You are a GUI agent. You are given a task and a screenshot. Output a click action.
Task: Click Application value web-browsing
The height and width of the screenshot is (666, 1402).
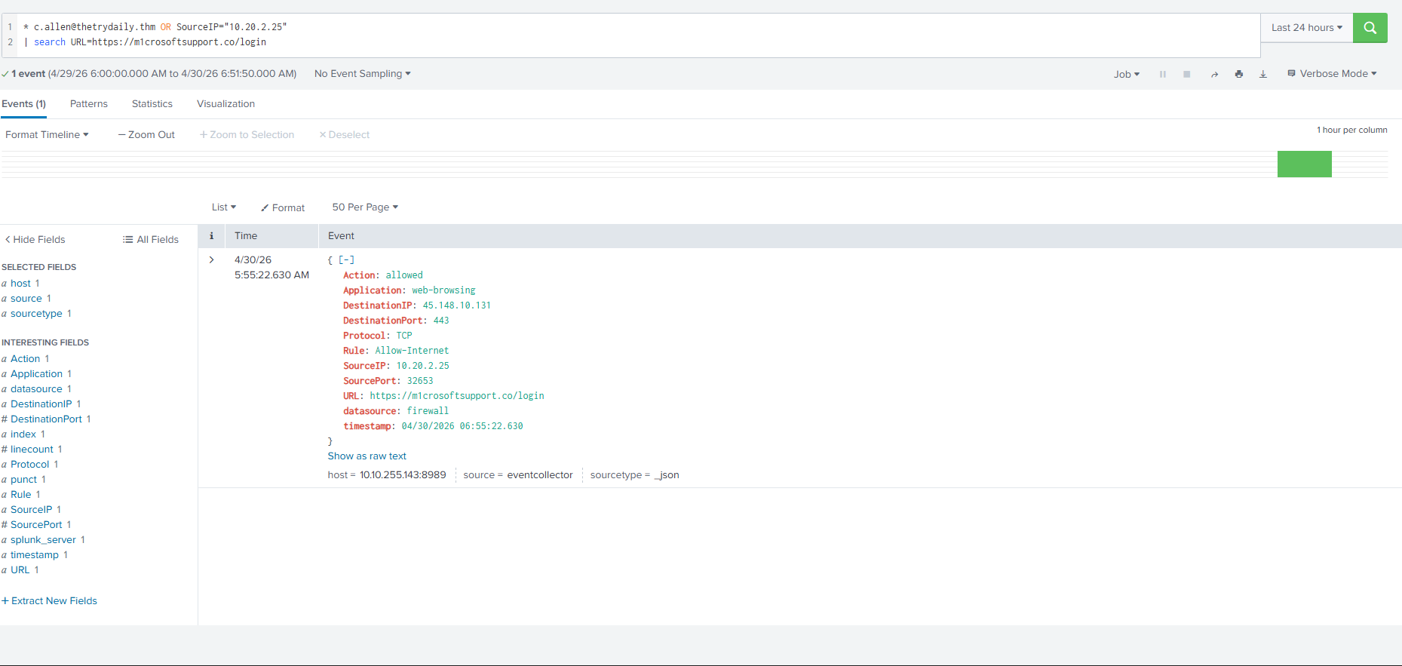coord(443,290)
